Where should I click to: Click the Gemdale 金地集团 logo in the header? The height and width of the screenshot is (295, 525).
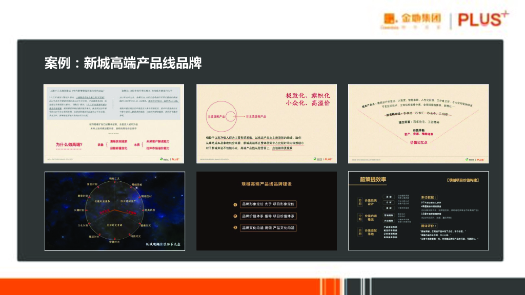pyautogui.click(x=411, y=21)
